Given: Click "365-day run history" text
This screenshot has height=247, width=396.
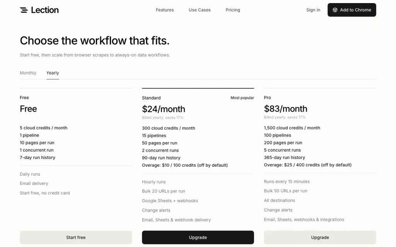Looking at the screenshot, I should 285,157.
